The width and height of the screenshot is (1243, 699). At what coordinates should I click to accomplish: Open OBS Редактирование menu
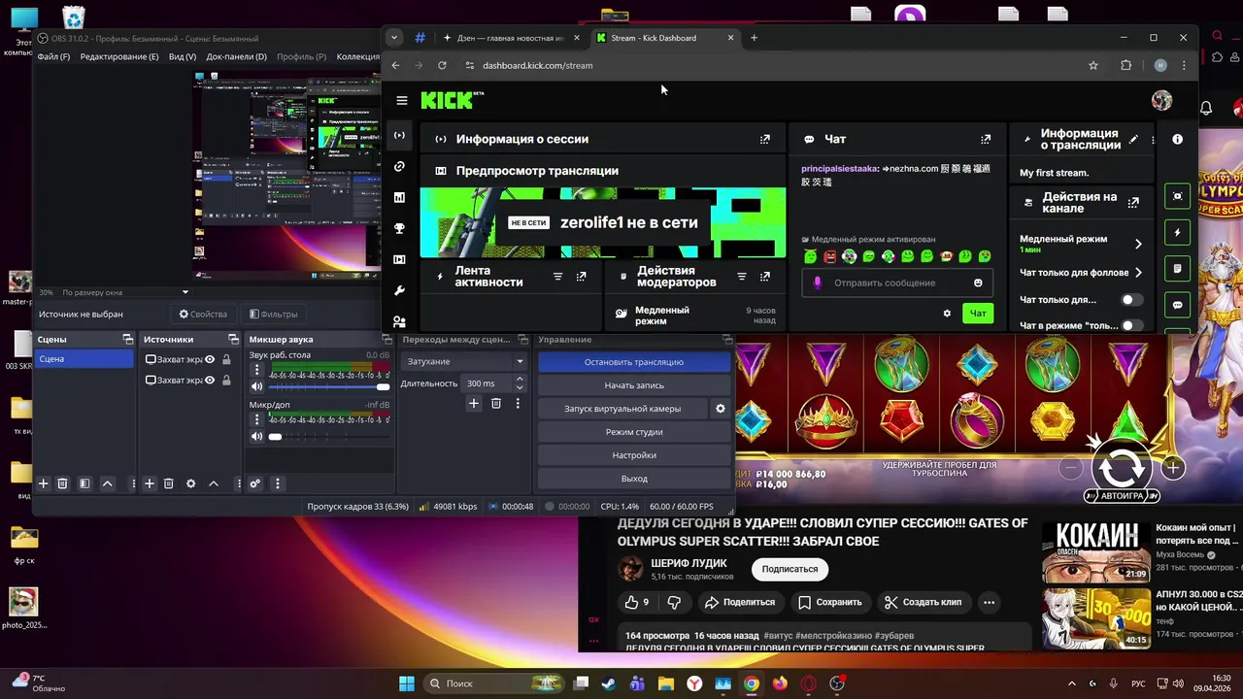119,56
